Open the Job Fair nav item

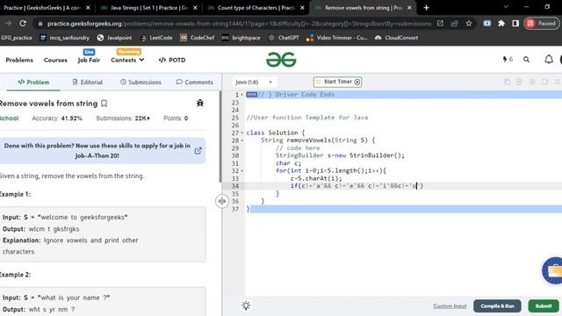click(x=89, y=60)
